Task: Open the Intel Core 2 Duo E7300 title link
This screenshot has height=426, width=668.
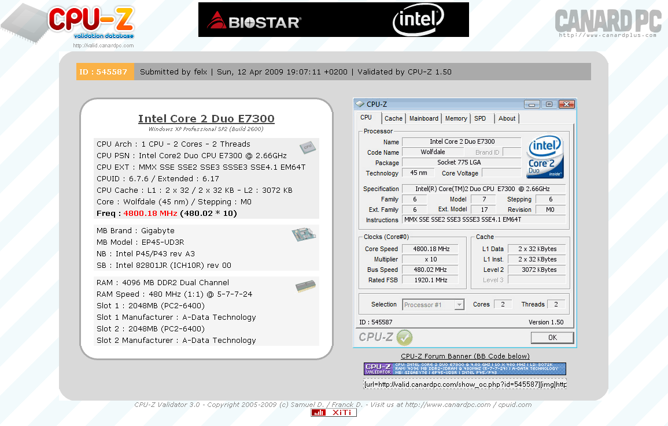Action: [206, 118]
